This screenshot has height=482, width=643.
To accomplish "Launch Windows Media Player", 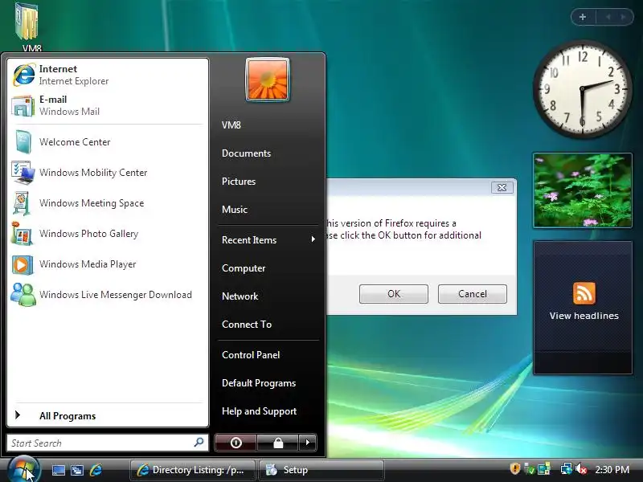I will point(108,264).
